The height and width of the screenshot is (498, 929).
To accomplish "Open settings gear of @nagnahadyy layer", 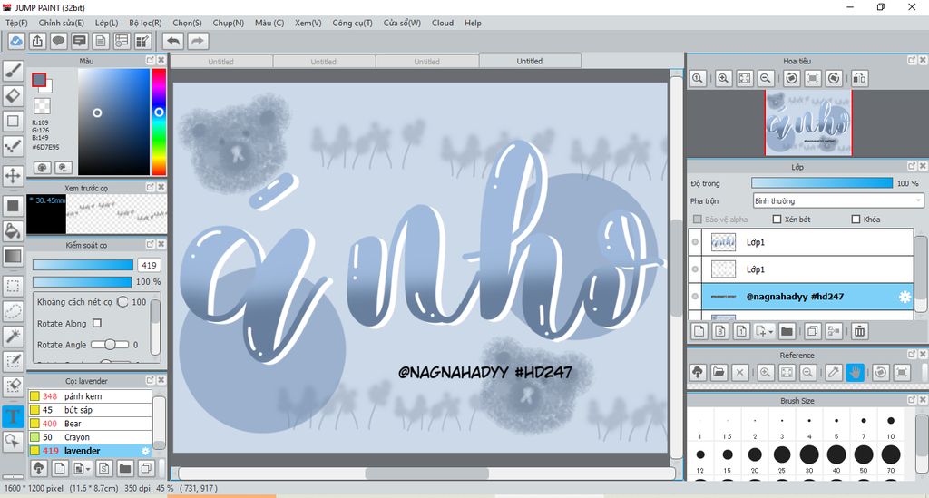I will click(x=905, y=297).
